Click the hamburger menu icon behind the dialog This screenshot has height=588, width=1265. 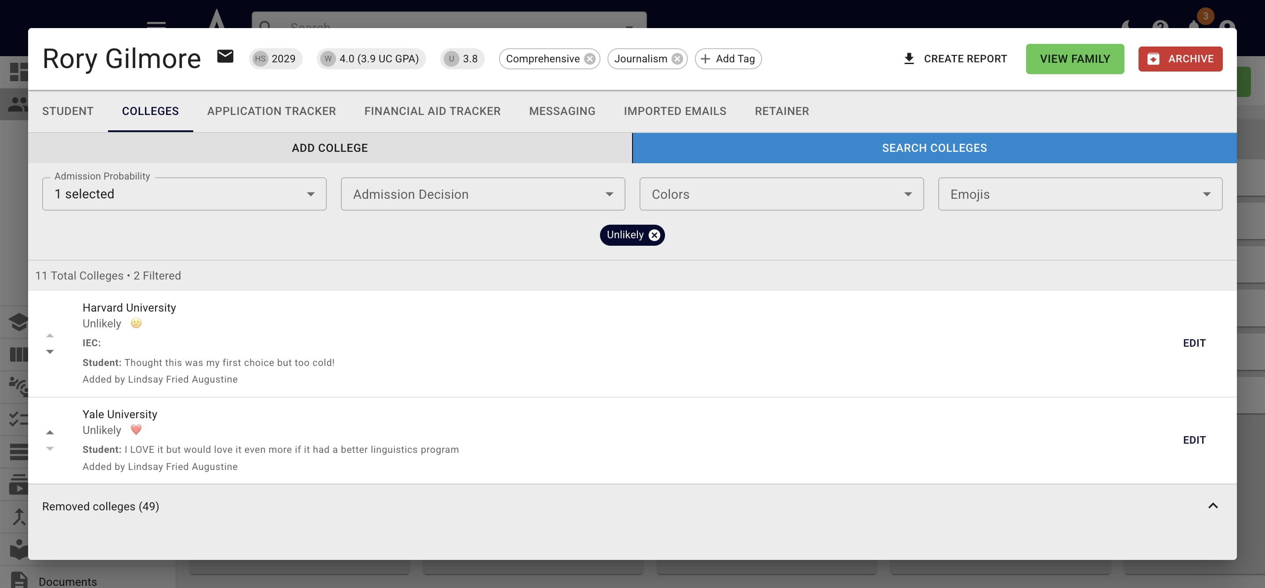(x=156, y=24)
